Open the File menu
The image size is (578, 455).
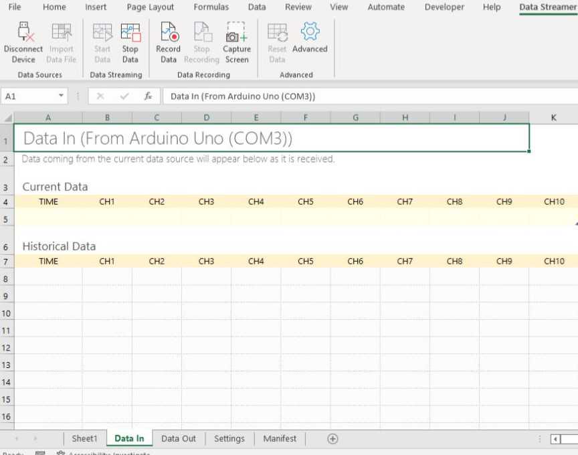pyautogui.click(x=15, y=7)
